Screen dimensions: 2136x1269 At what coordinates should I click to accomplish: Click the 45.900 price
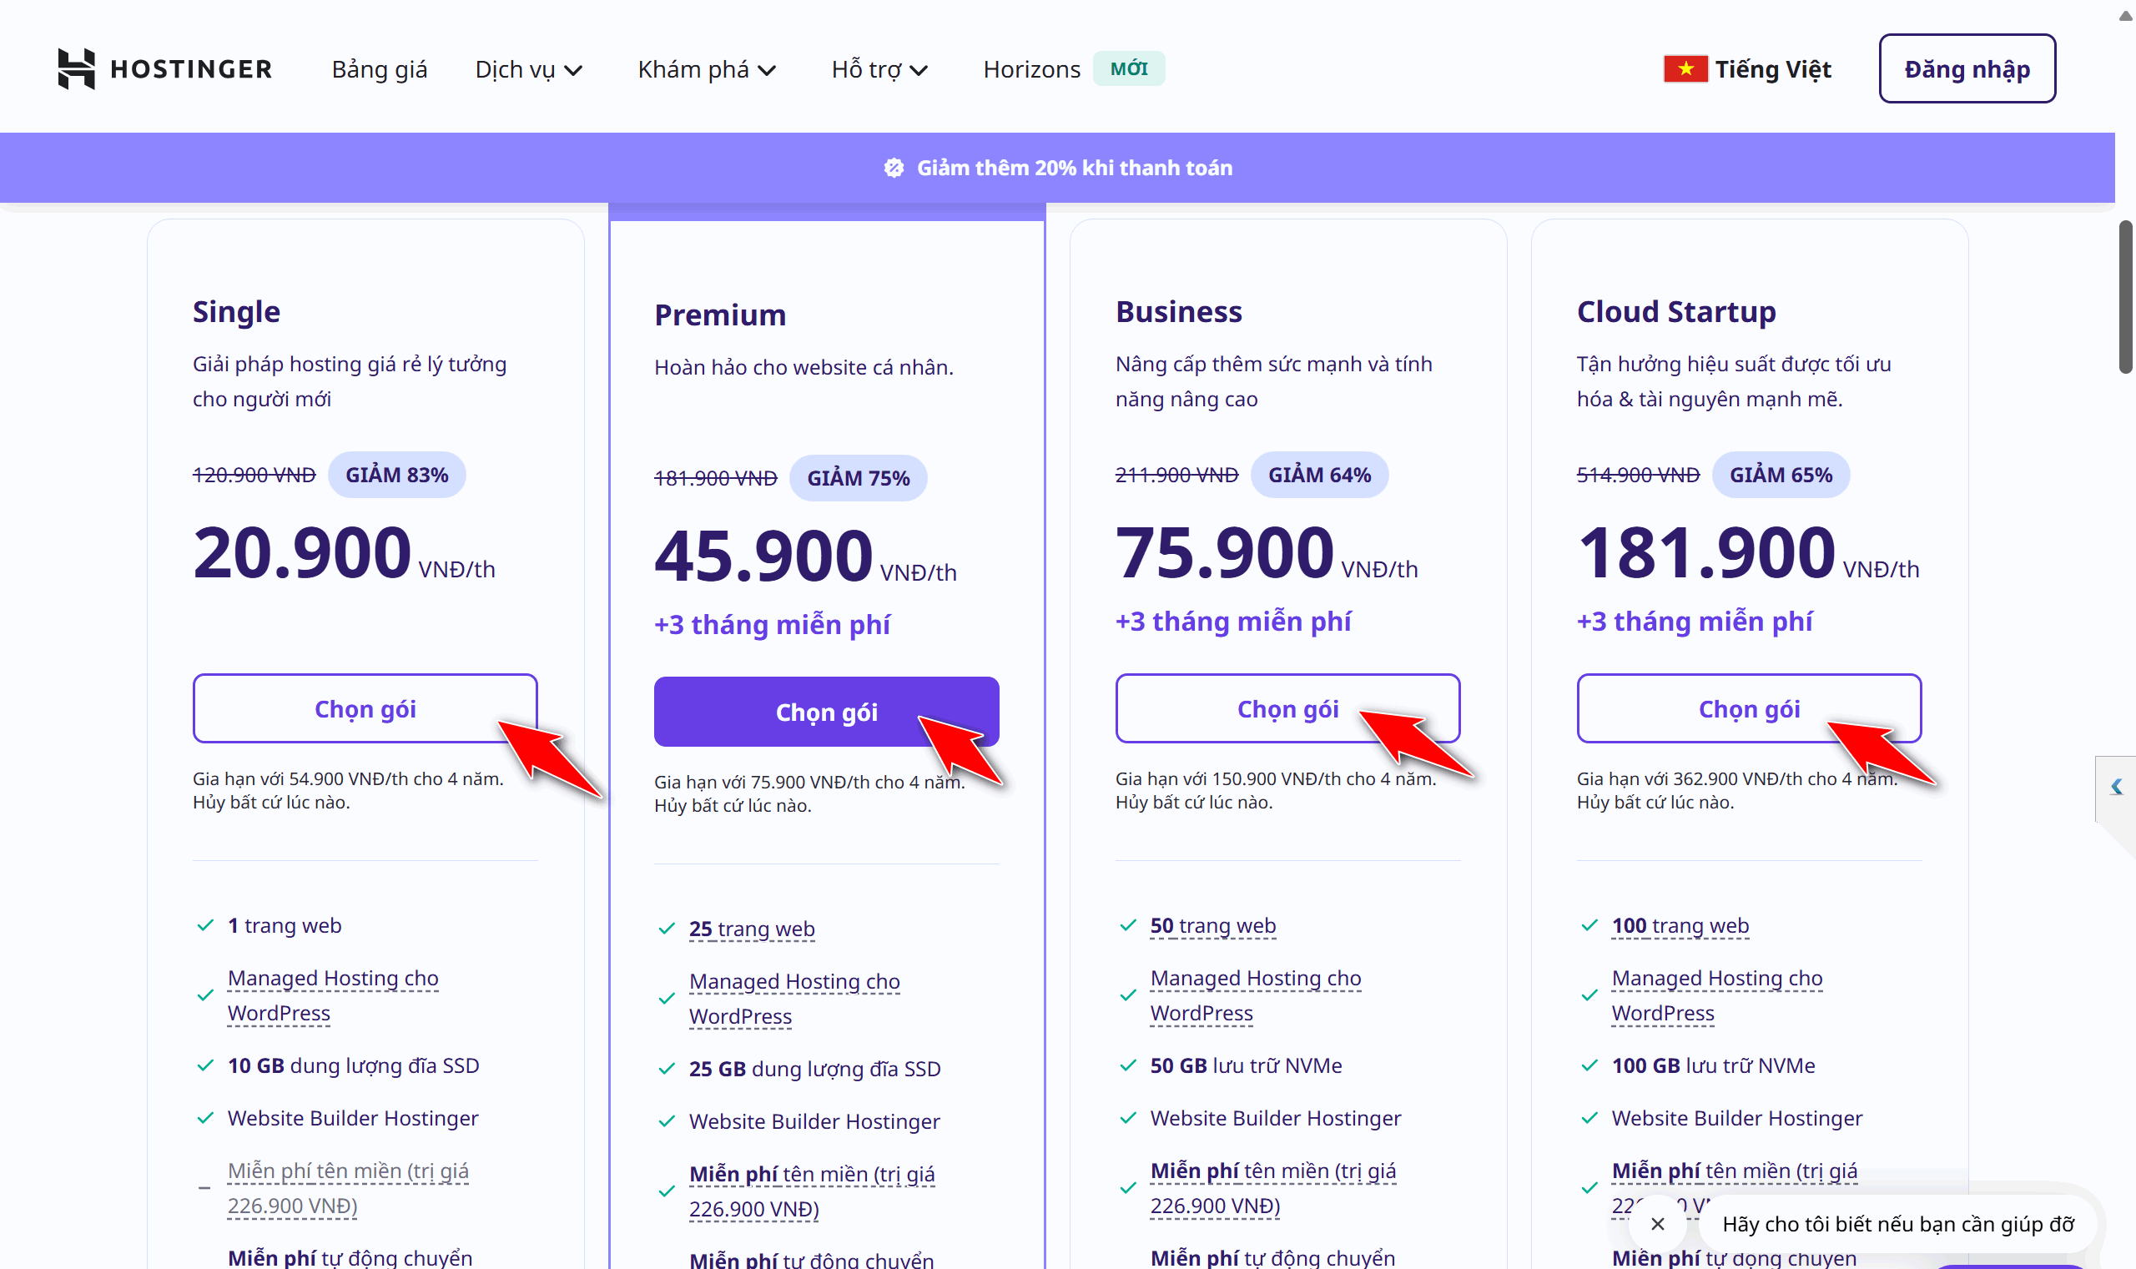[x=763, y=556]
